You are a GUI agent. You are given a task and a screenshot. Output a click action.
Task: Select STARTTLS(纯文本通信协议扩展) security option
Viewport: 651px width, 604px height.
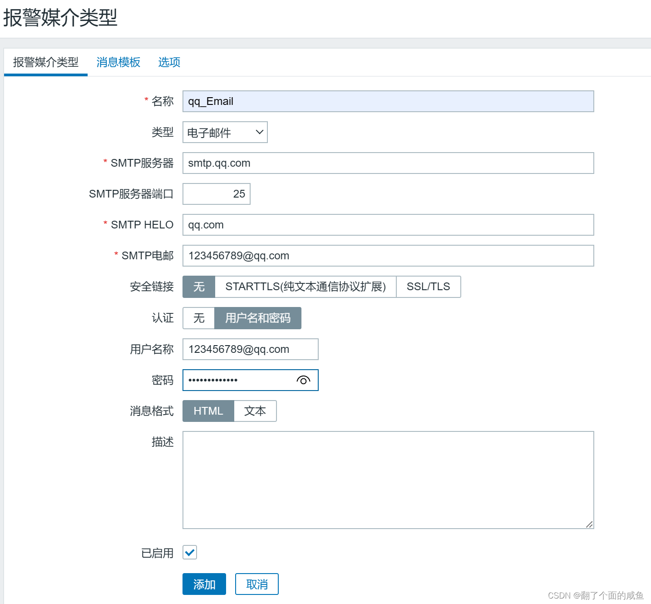pyautogui.click(x=306, y=287)
